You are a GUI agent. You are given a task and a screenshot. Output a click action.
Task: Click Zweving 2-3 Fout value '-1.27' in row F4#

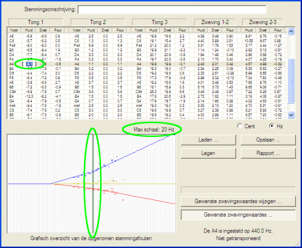click(x=278, y=45)
